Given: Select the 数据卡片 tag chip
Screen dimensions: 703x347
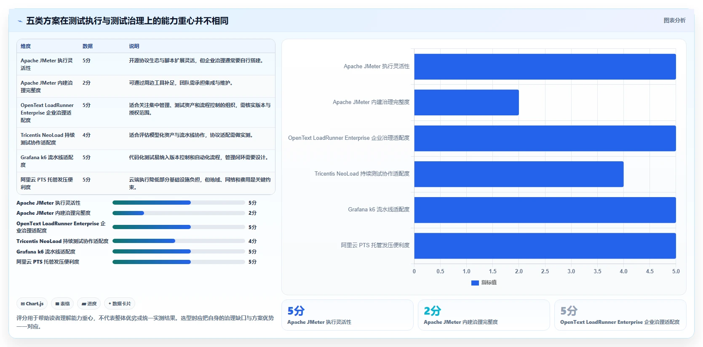Looking at the screenshot, I should tap(120, 304).
